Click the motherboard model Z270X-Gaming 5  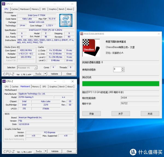click(36, 97)
